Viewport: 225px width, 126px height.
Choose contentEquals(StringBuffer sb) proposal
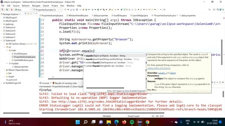115,66
